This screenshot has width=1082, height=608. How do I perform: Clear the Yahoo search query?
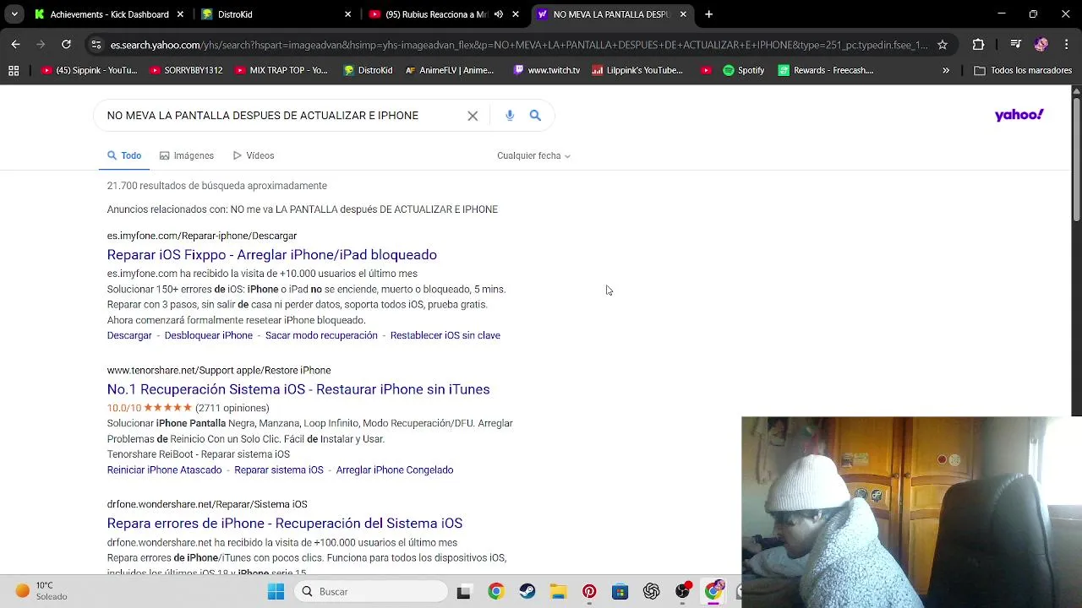[x=473, y=116]
